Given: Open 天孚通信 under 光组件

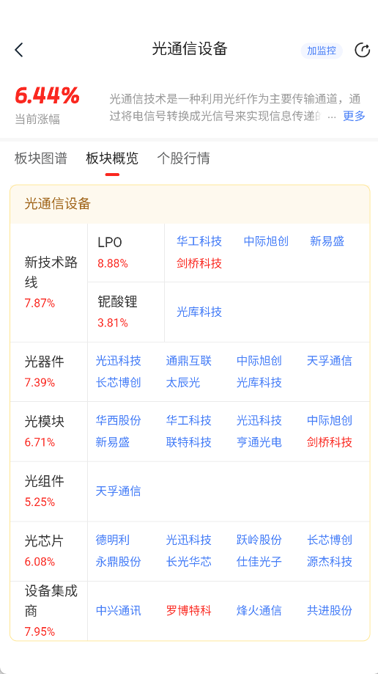Looking at the screenshot, I should point(118,491).
